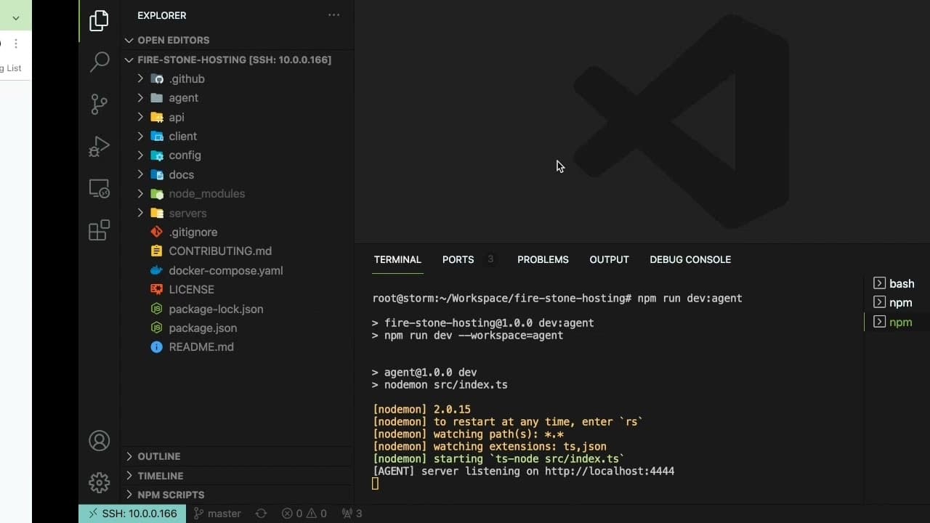This screenshot has width=930, height=523.
Task: Open the Run and Debug view
Action: tap(99, 147)
